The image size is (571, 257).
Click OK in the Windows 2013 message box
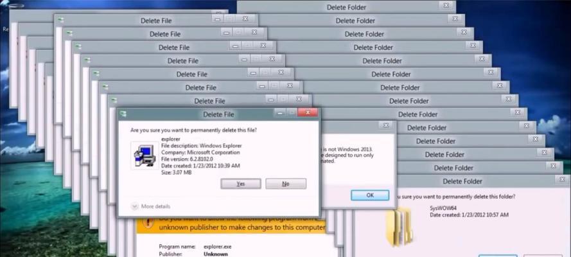click(x=370, y=195)
